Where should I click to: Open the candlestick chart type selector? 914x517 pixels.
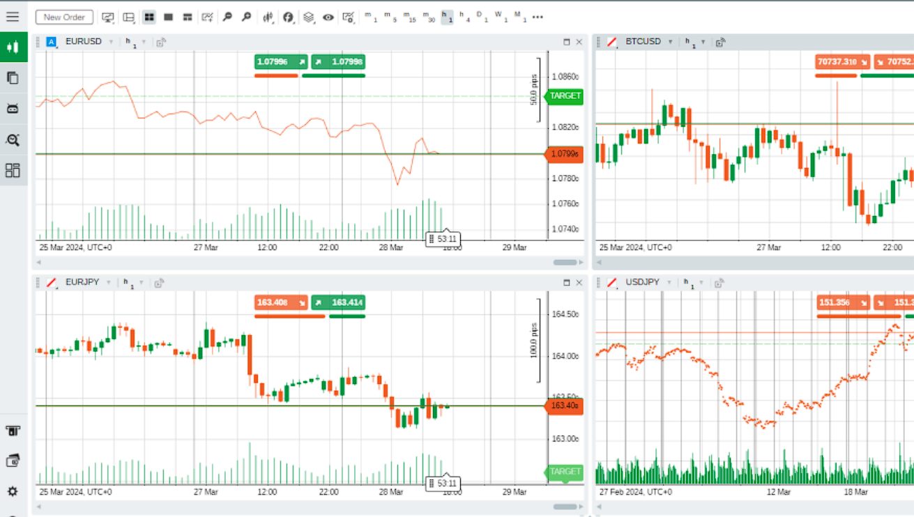click(x=268, y=17)
